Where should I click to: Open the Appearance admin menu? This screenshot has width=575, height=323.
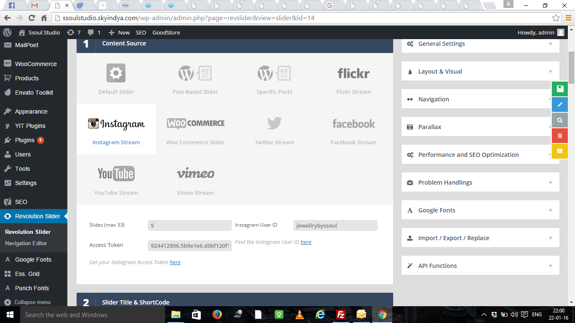pyautogui.click(x=34, y=111)
